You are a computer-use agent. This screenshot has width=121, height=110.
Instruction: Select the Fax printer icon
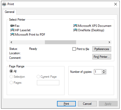click(12, 26)
